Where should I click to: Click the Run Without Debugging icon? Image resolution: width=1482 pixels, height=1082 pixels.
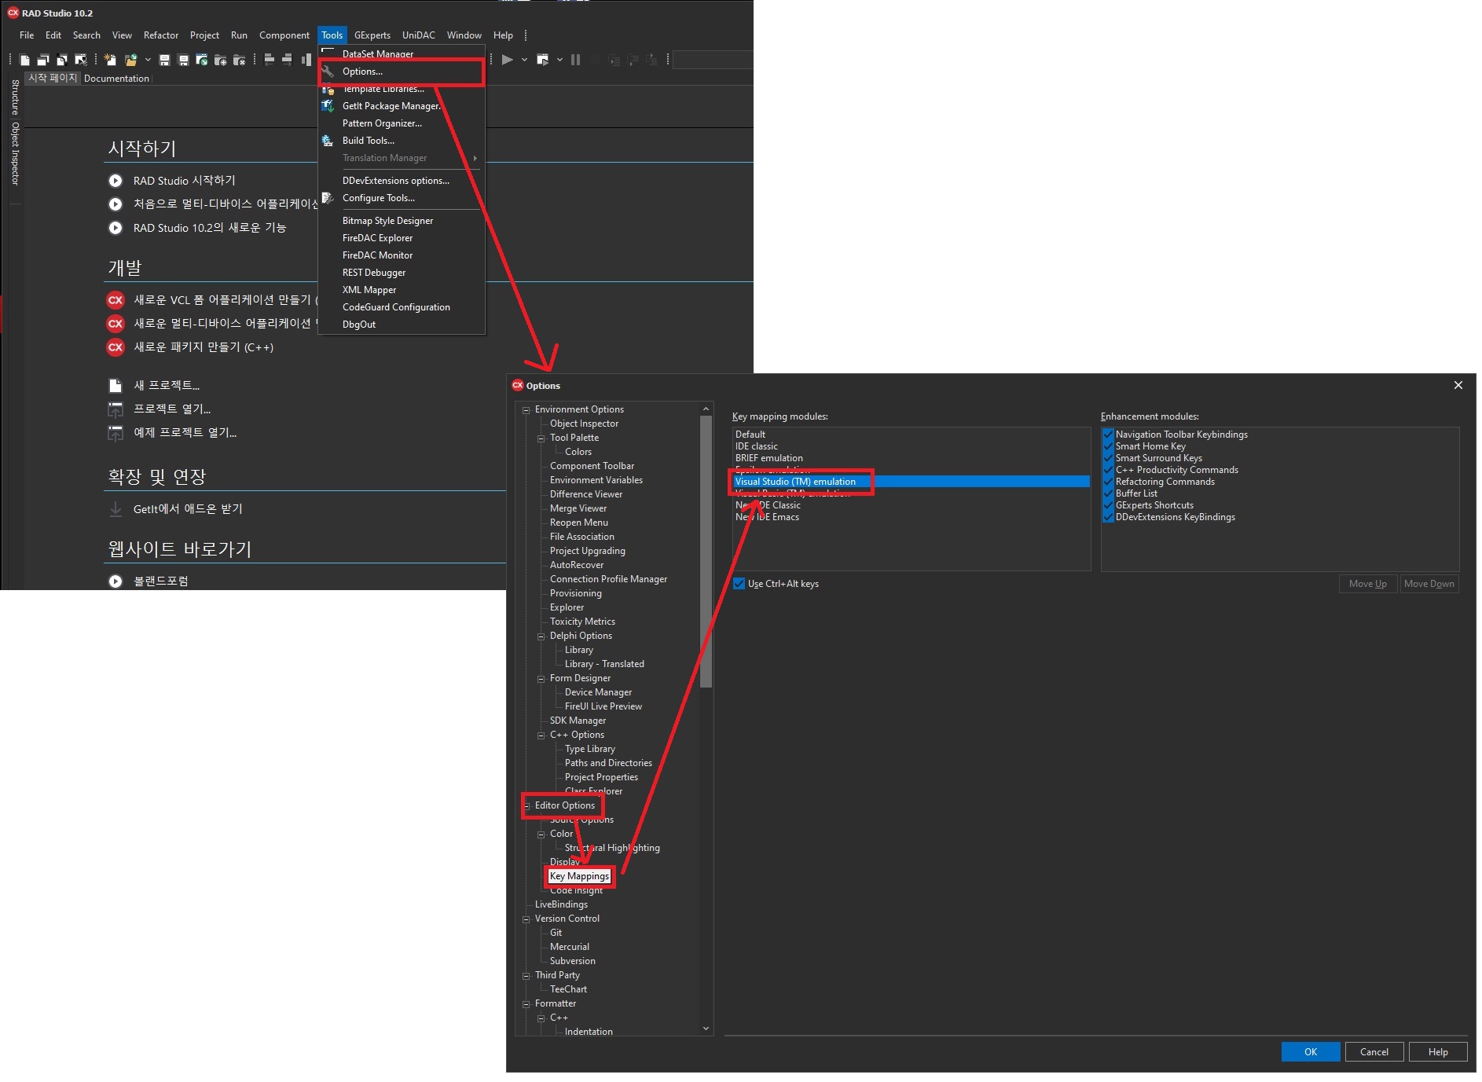543,60
